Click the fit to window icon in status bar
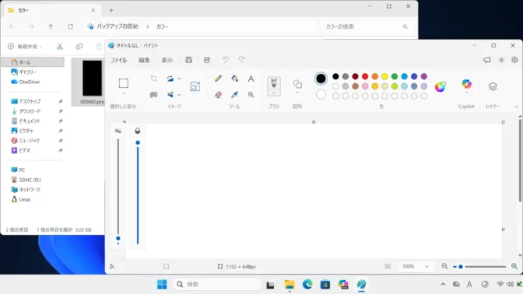This screenshot has width=523, height=294. 388,266
